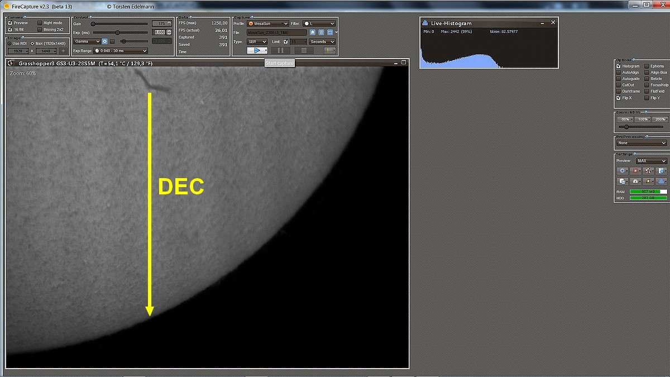The height and width of the screenshot is (377, 670).
Task: Click the delete icon beside File field
Action: pyautogui.click(x=321, y=32)
